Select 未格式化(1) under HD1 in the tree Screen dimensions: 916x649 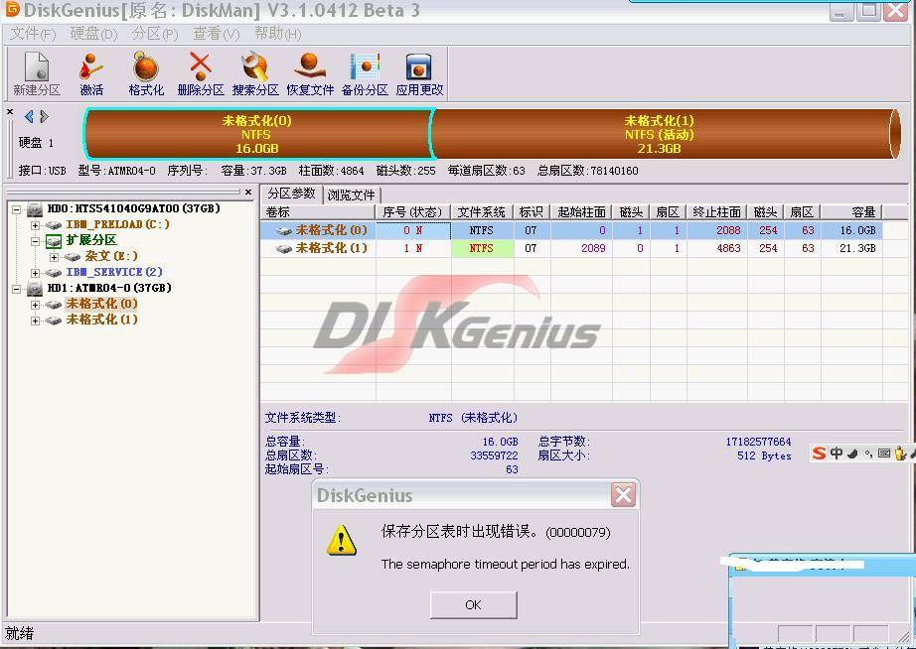pos(101,320)
